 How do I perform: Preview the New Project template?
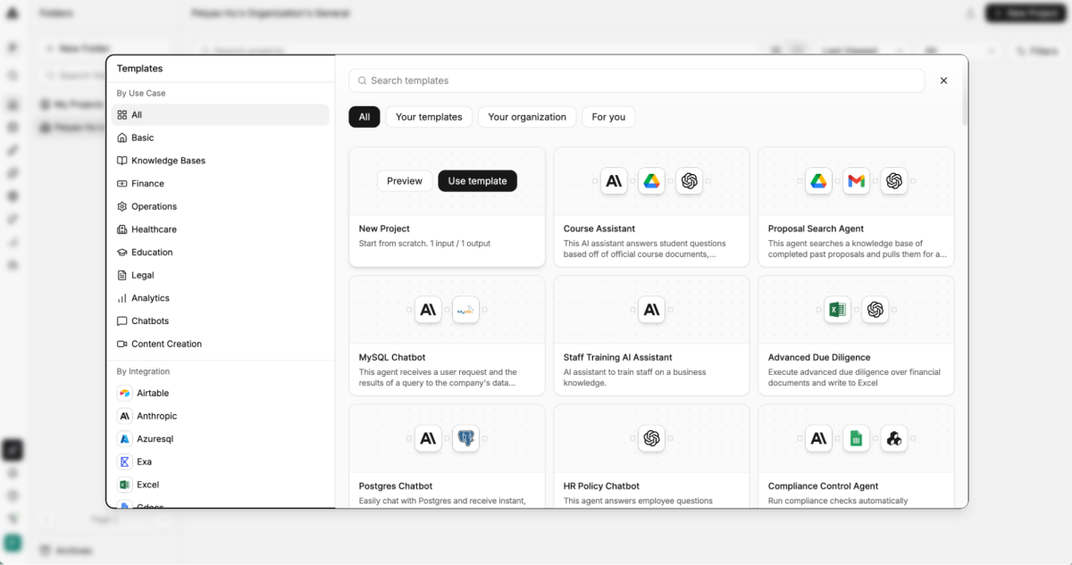click(x=405, y=181)
